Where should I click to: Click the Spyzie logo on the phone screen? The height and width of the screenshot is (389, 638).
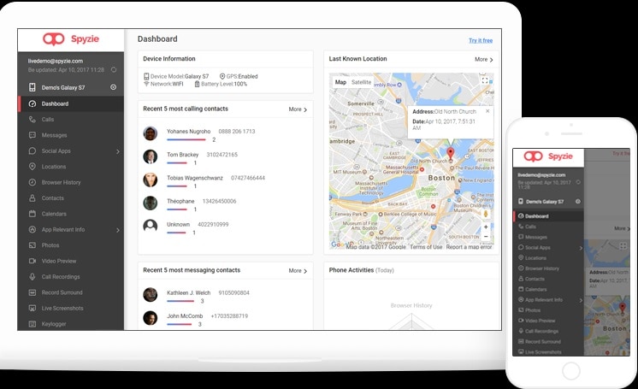[x=547, y=156]
